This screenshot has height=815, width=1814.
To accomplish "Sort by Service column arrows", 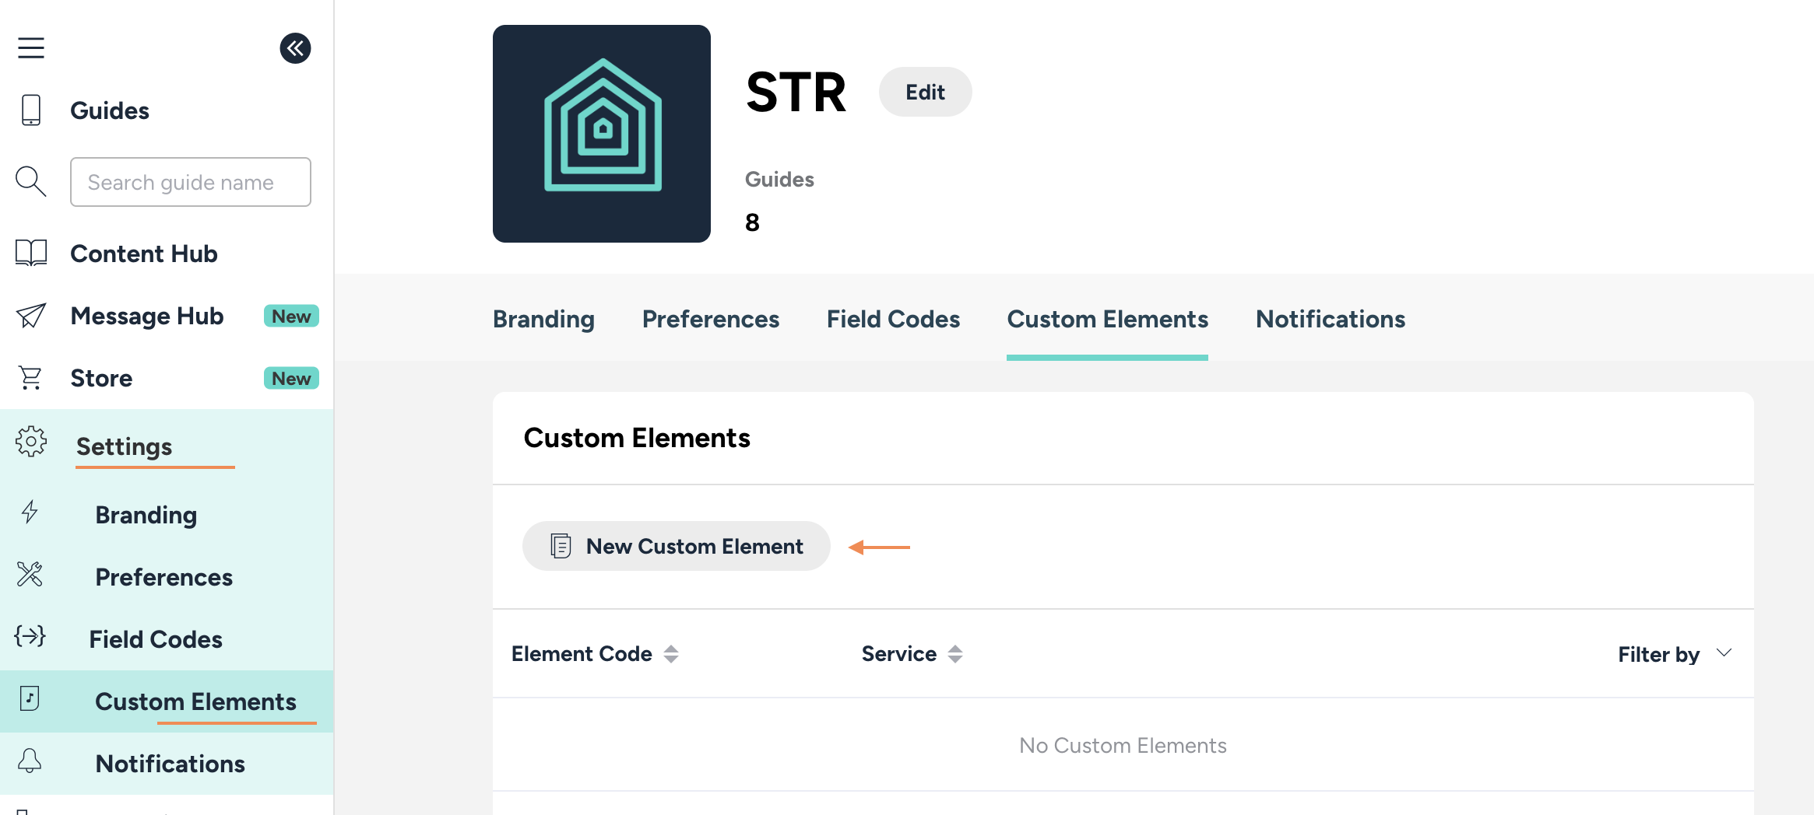I will tap(955, 654).
